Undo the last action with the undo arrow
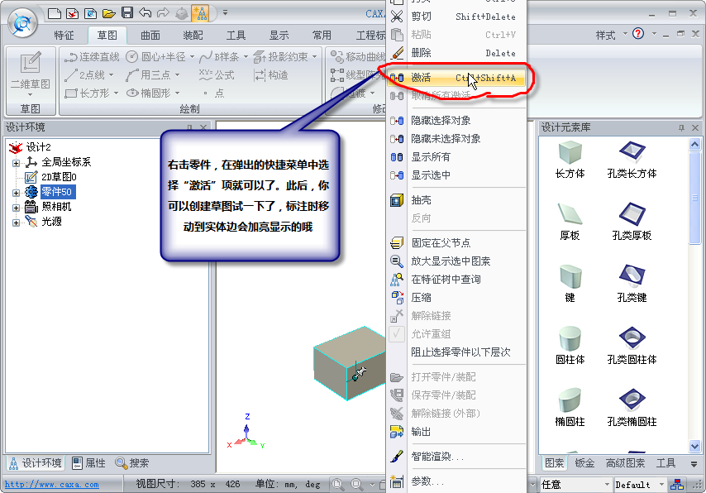 coord(145,12)
